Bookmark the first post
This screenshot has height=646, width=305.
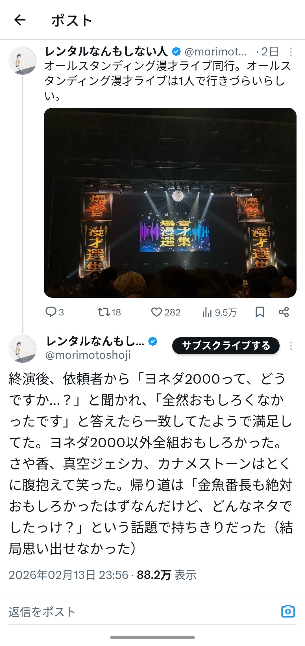point(260,312)
